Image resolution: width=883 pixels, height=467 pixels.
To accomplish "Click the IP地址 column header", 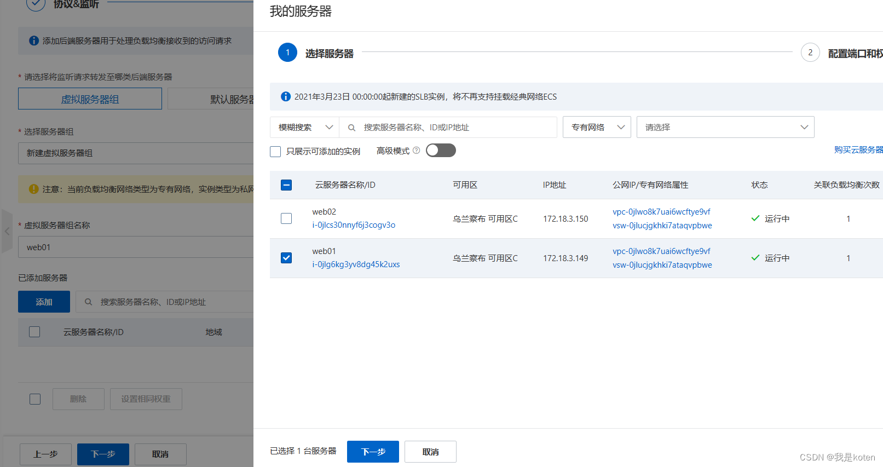I will point(555,185).
